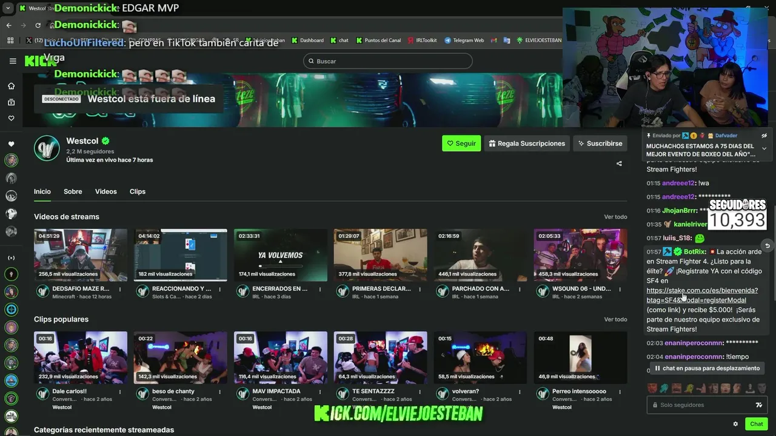This screenshot has height=436, width=776.
Task: Switch to the Sobre tab
Action: click(x=73, y=191)
